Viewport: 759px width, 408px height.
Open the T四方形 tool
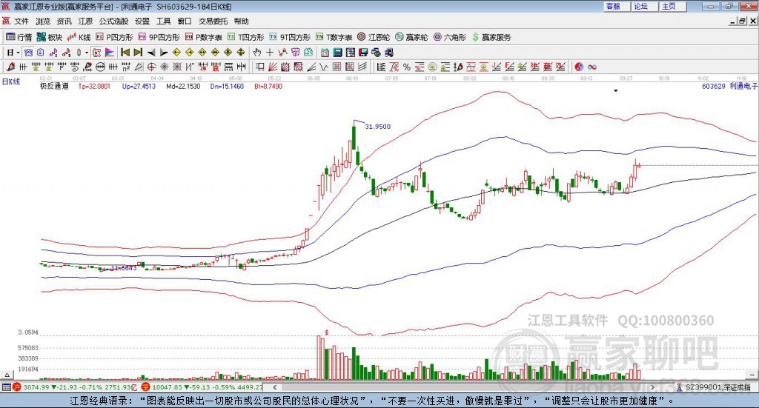click(x=245, y=37)
